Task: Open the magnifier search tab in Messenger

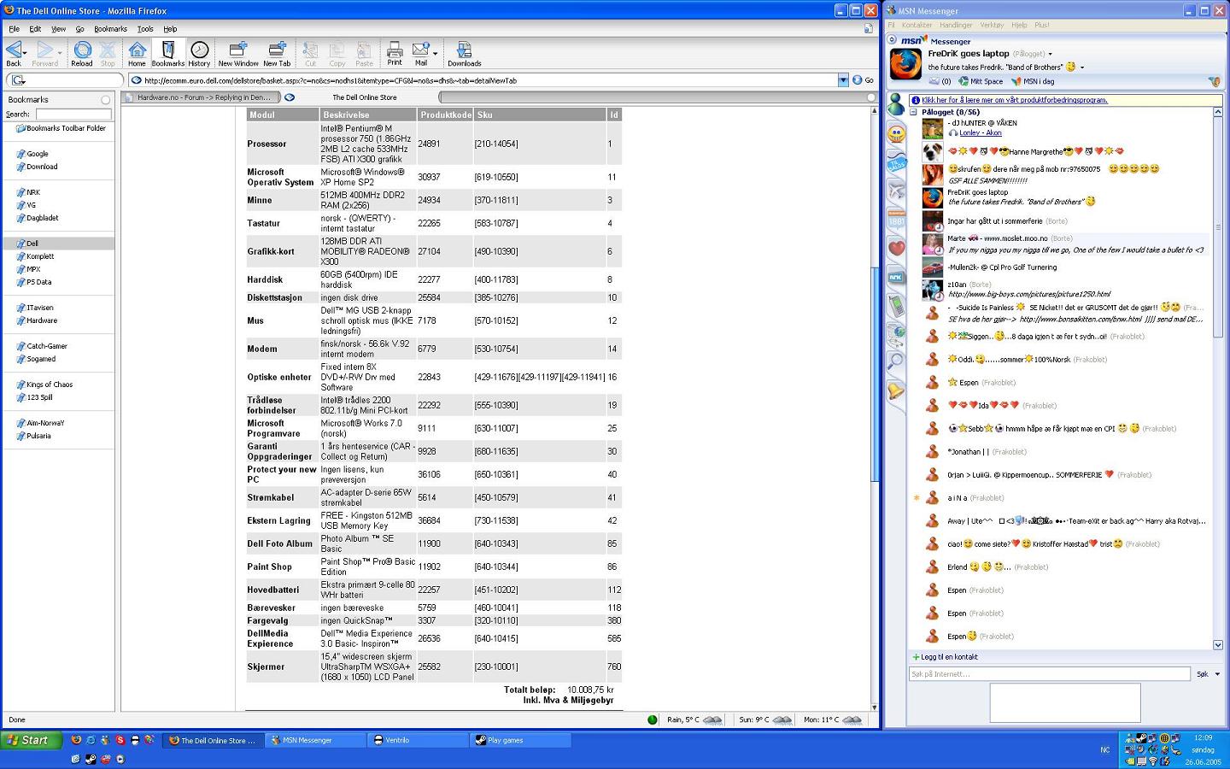Action: click(896, 362)
